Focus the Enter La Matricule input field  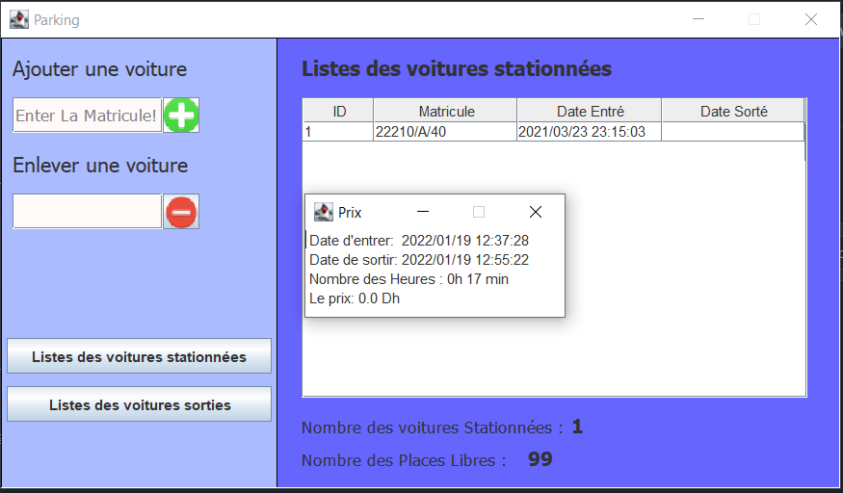coord(87,115)
